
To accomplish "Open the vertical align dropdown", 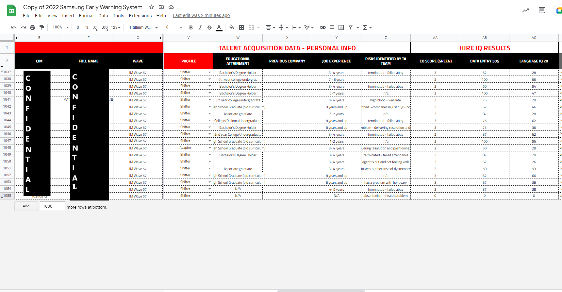I will click(x=283, y=27).
